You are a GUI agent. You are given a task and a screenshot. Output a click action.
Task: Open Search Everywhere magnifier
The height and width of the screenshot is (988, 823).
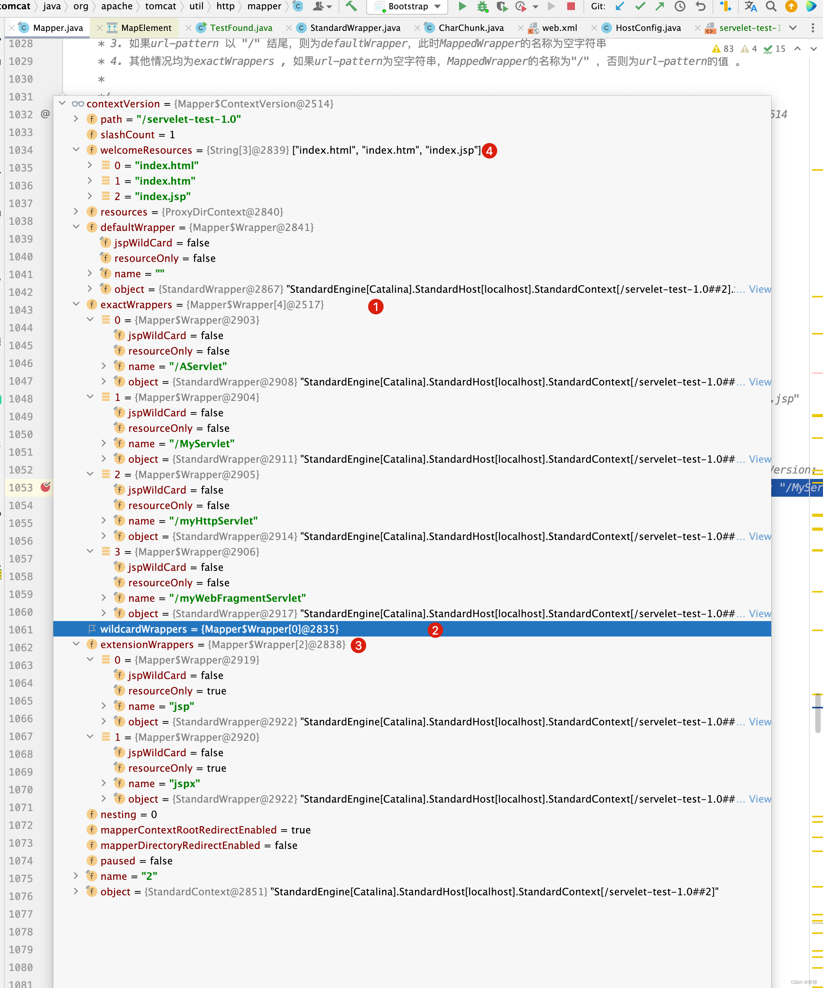[x=771, y=6]
